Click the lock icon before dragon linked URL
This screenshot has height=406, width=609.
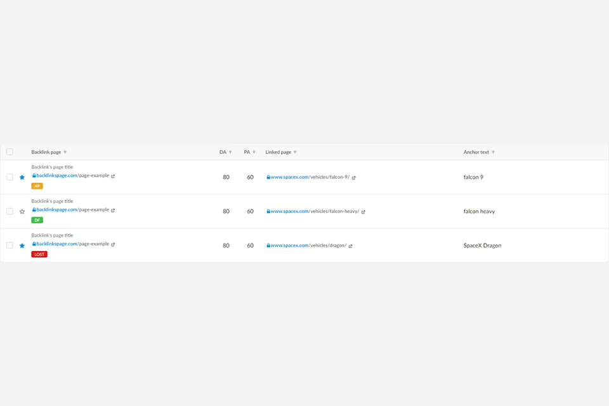point(268,246)
